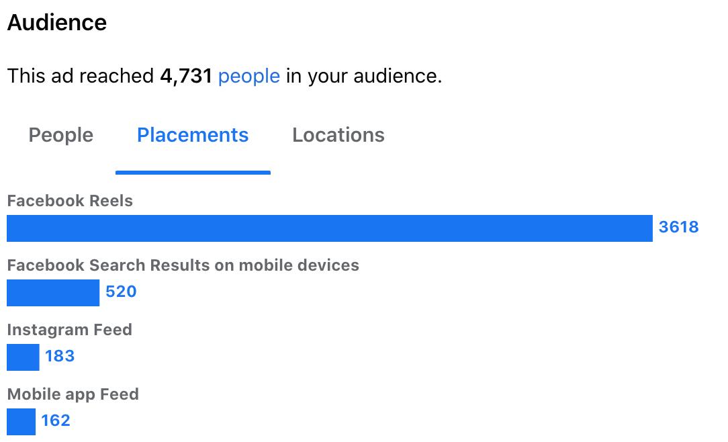Click the blue 'people' link
This screenshot has width=728, height=442.
[x=249, y=76]
